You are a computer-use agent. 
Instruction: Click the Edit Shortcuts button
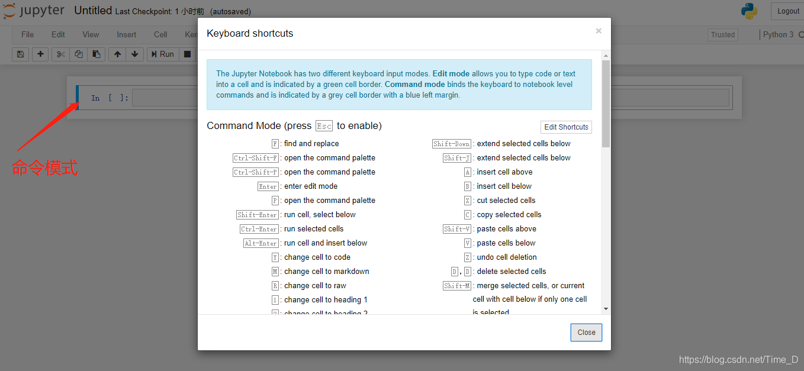point(566,127)
